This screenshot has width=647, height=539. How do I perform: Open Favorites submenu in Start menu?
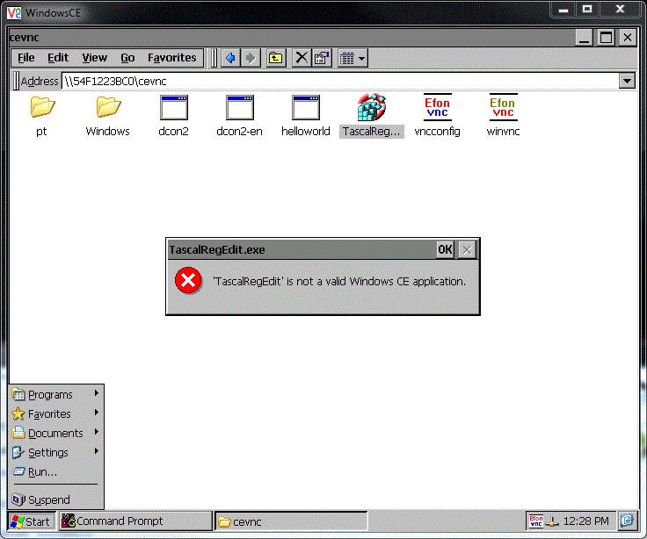tap(55, 413)
